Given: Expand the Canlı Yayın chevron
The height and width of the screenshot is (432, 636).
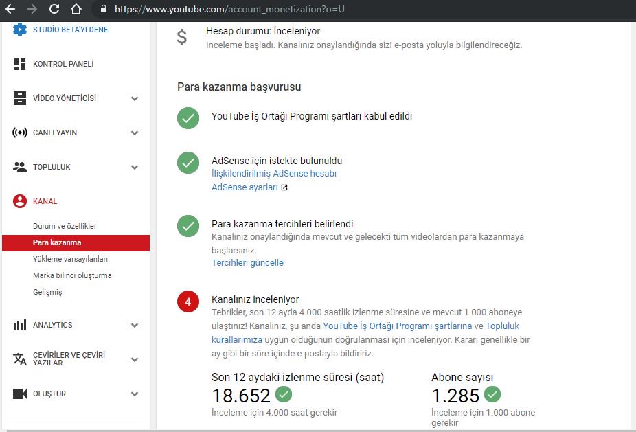Looking at the screenshot, I should coord(135,133).
